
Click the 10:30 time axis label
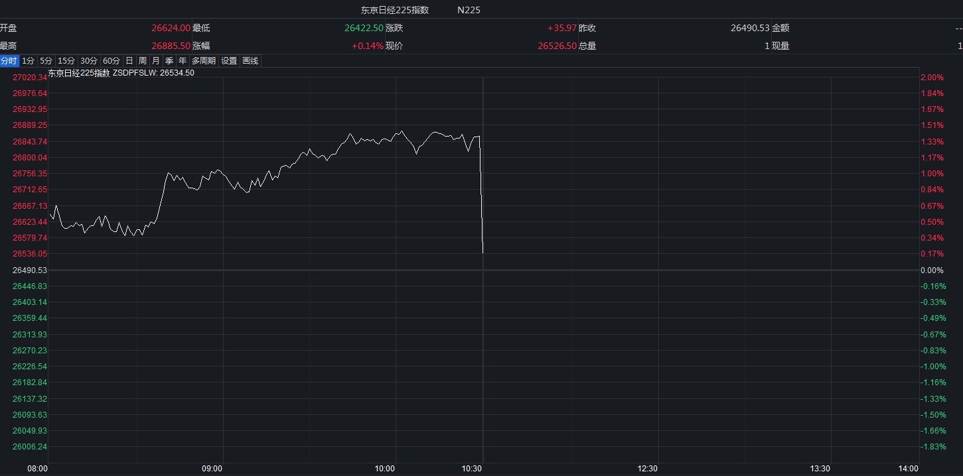472,469
